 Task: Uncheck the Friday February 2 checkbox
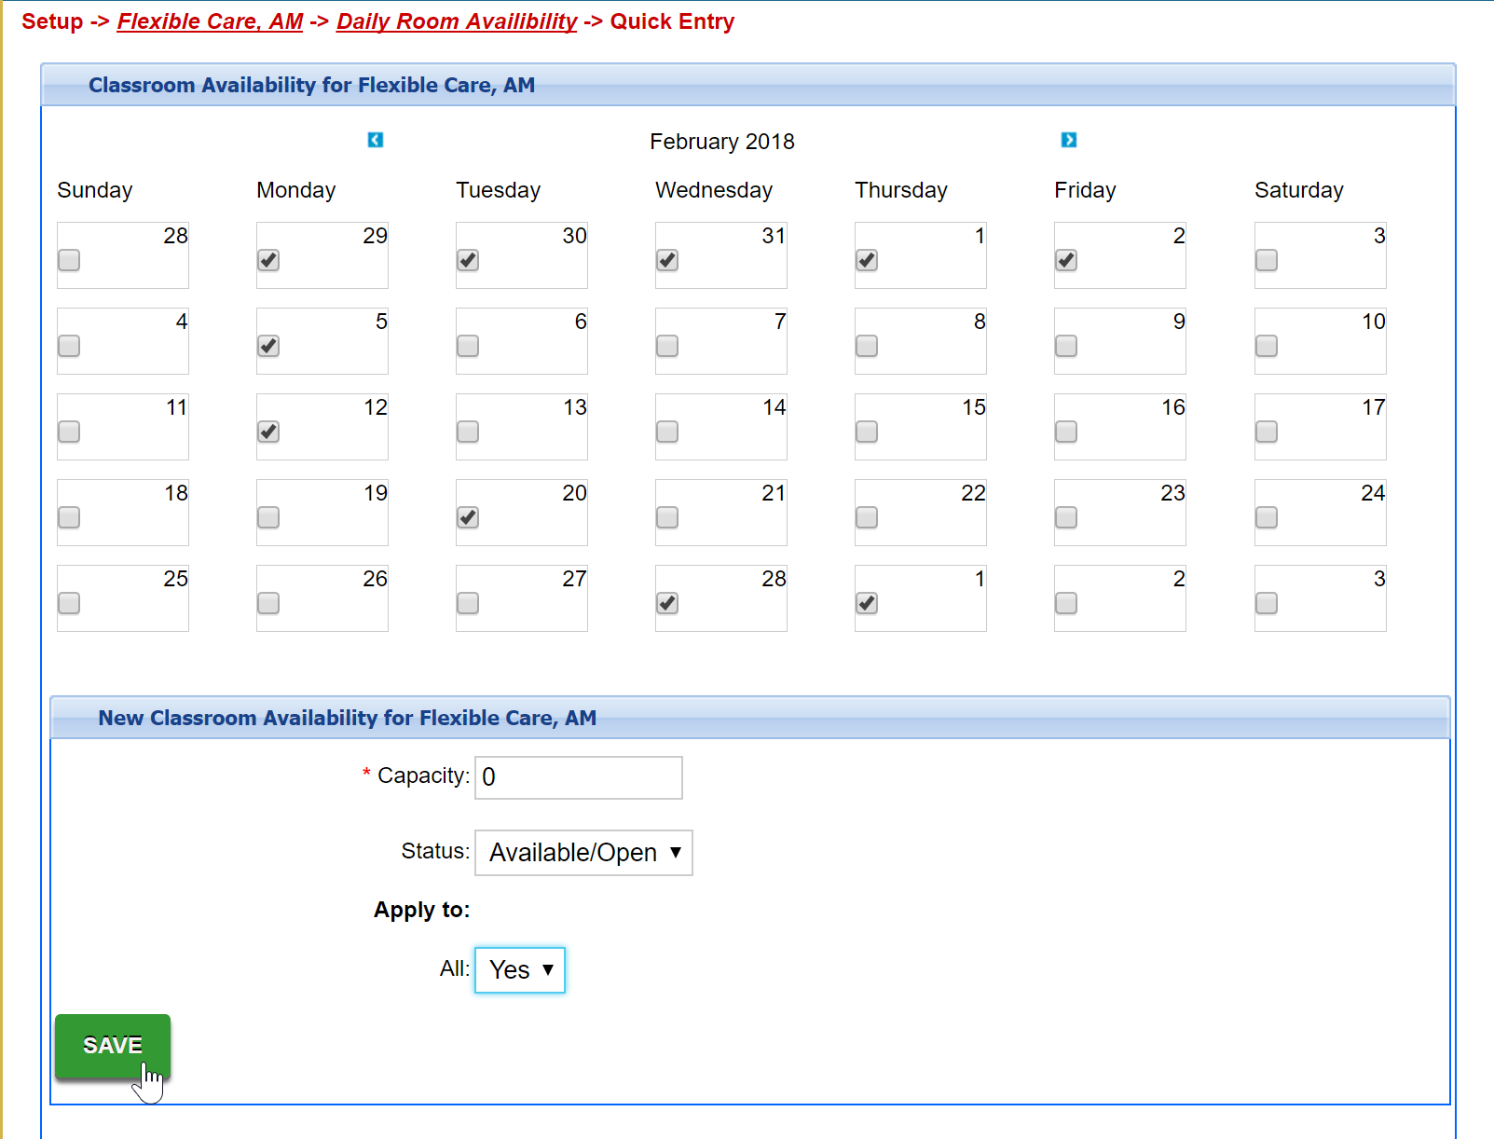coord(1066,260)
